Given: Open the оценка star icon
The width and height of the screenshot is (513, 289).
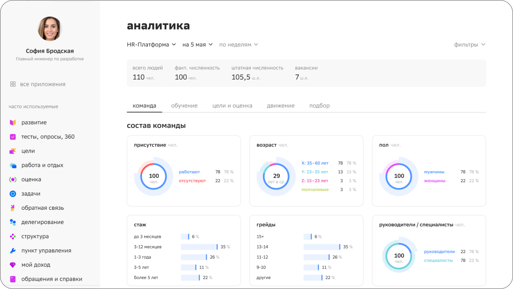Looking at the screenshot, I should coord(13,180).
